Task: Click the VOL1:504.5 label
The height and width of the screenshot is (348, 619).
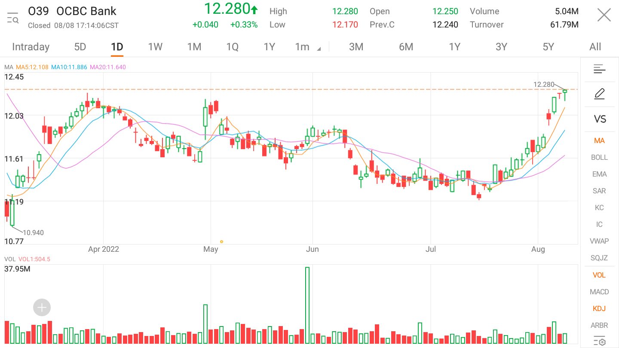Action: tap(34, 259)
